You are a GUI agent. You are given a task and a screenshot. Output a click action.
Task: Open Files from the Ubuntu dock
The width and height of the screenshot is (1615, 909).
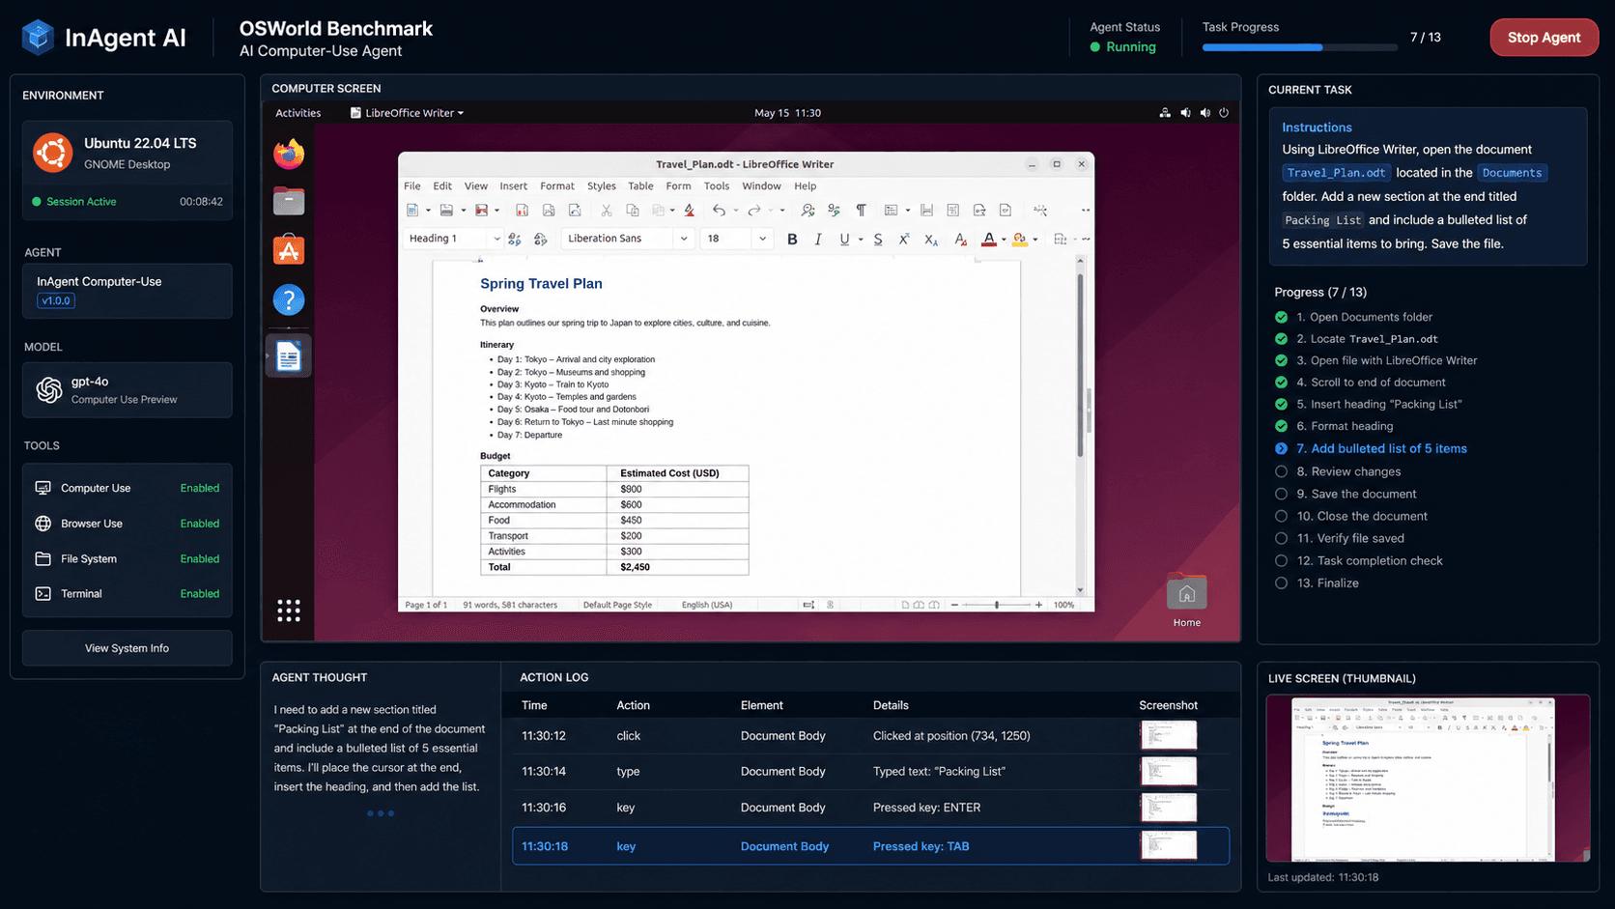tap(289, 201)
